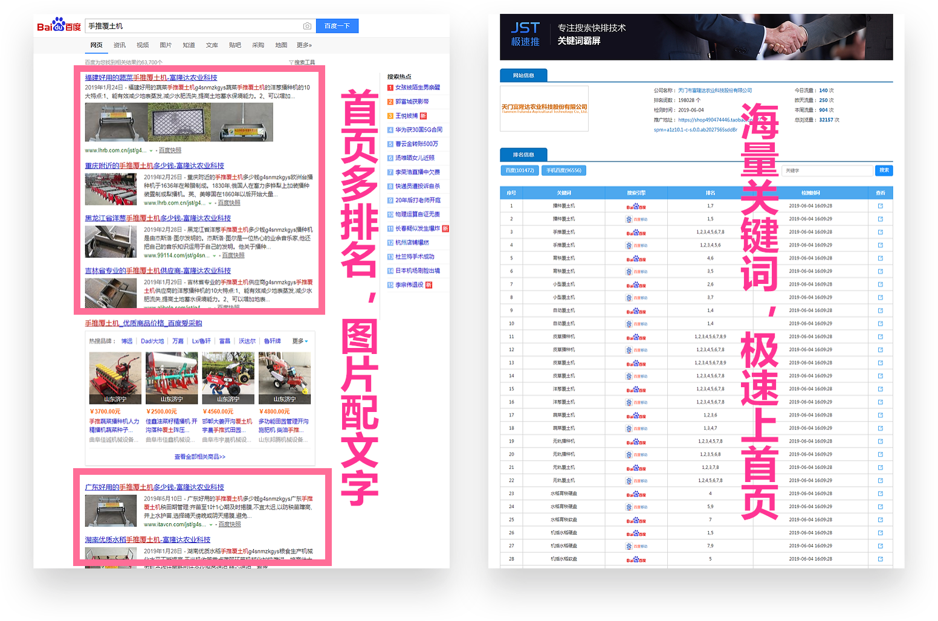Viewport: 938px width, 621px height.
Task: Click the 百度一下 search button
Action: [337, 26]
